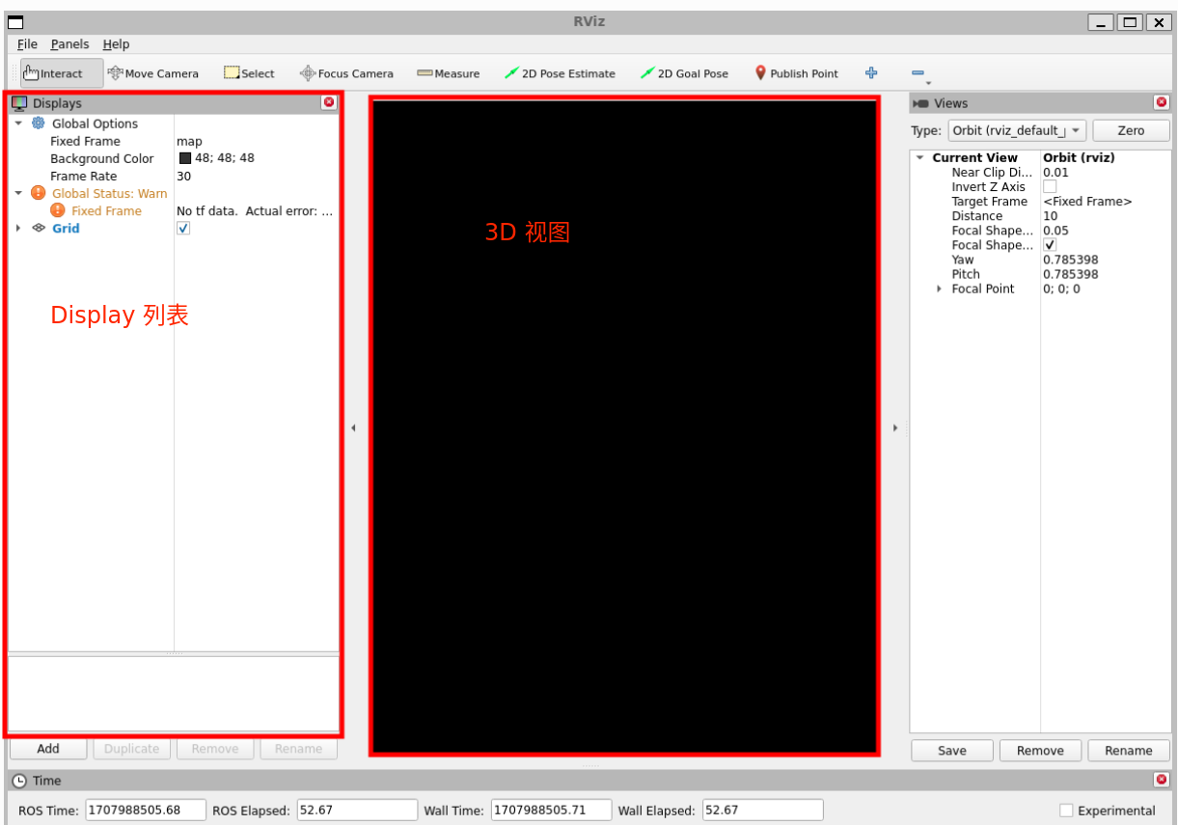This screenshot has width=1178, height=825.
Task: Click Remove in the Views panel
Action: [x=1040, y=751]
